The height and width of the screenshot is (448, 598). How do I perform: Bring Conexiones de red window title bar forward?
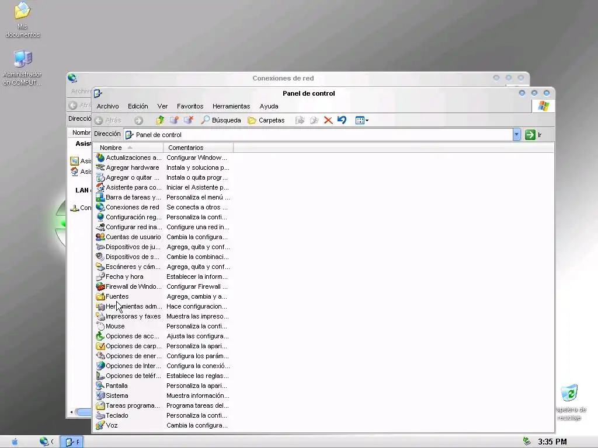pos(283,78)
